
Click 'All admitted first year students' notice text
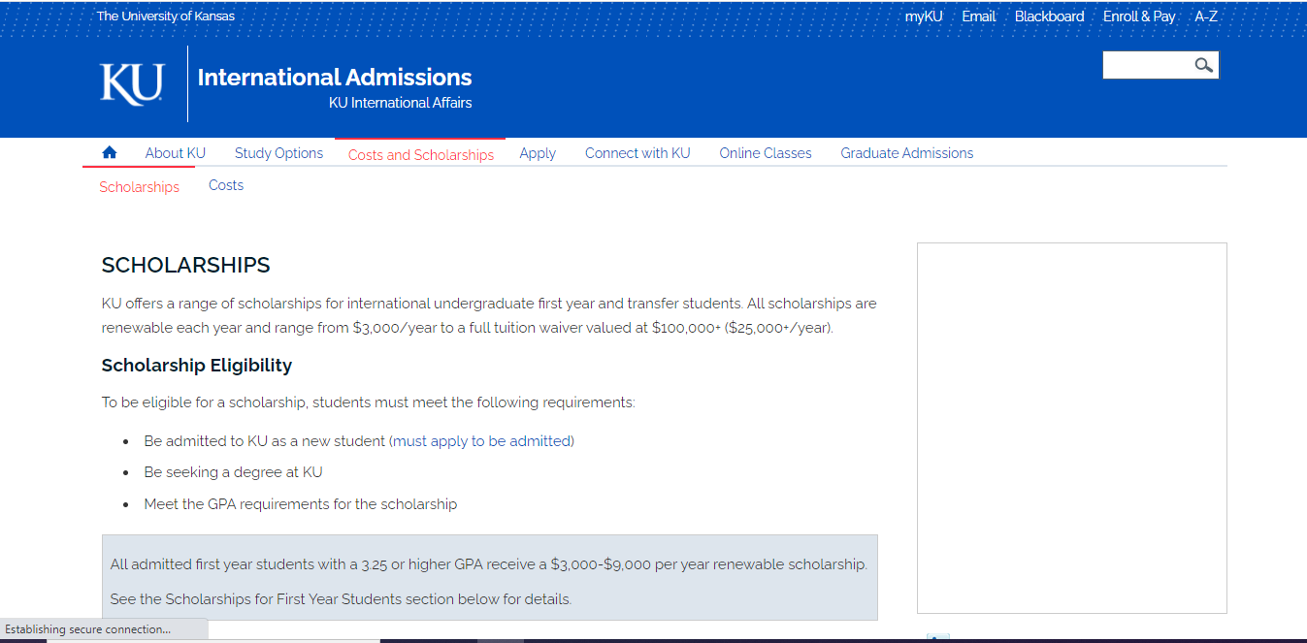pos(488,564)
